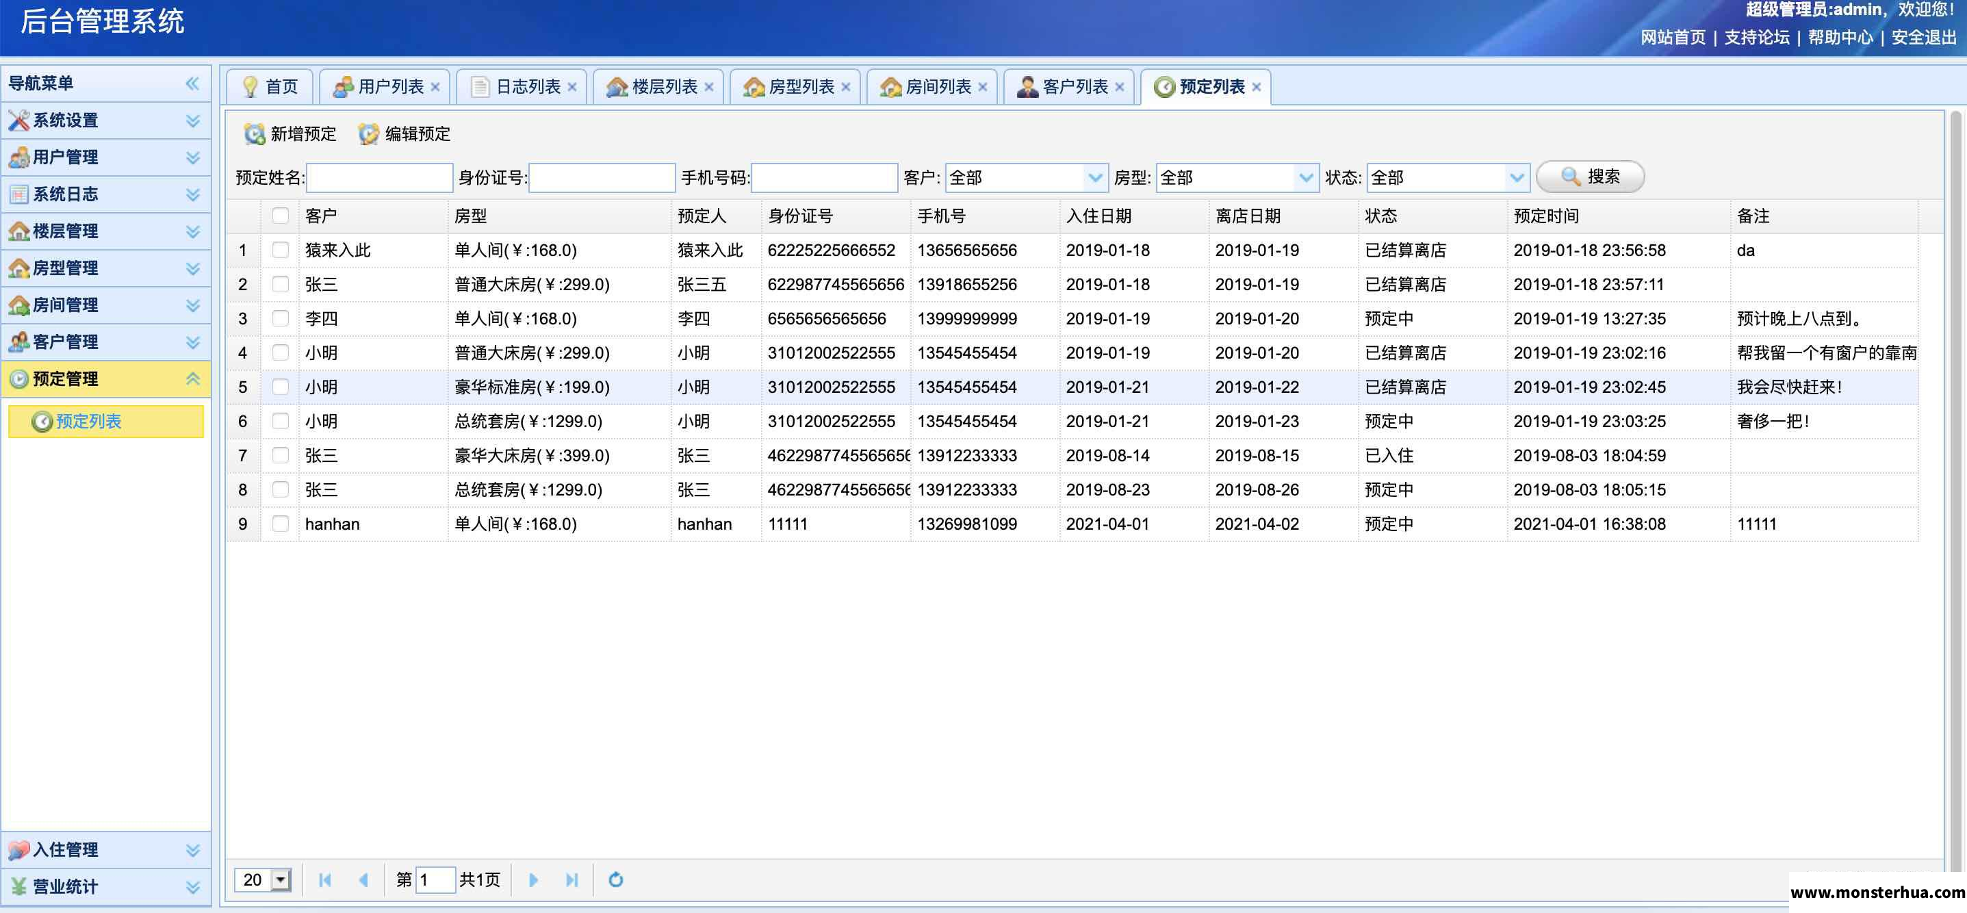Image resolution: width=1967 pixels, height=913 pixels.
Task: Close the 楼层列表 tab
Action: (x=708, y=87)
